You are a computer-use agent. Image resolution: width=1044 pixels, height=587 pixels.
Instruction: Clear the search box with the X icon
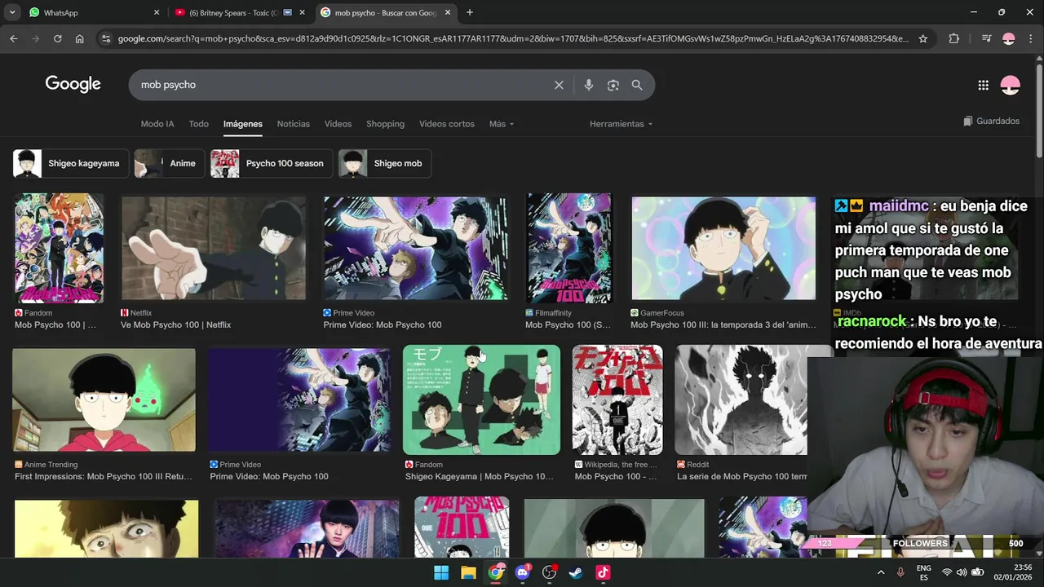(x=559, y=85)
